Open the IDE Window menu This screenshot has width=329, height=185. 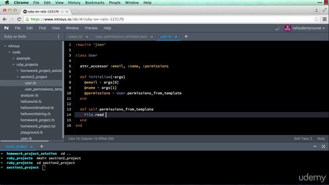(x=72, y=28)
